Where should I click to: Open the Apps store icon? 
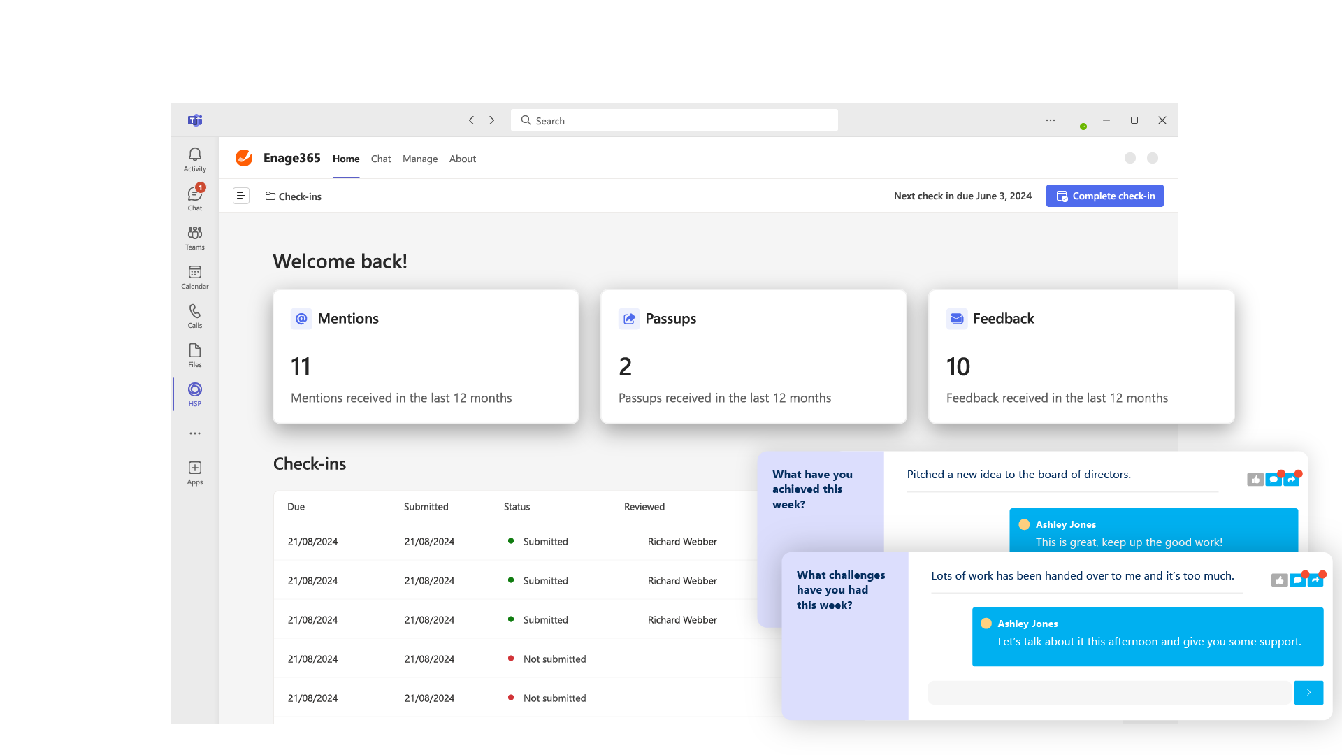(x=194, y=472)
